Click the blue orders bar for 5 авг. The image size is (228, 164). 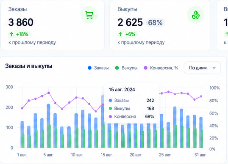(48, 115)
